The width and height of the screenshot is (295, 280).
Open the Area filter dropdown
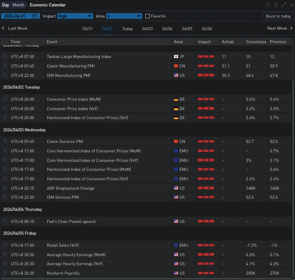coord(124,16)
